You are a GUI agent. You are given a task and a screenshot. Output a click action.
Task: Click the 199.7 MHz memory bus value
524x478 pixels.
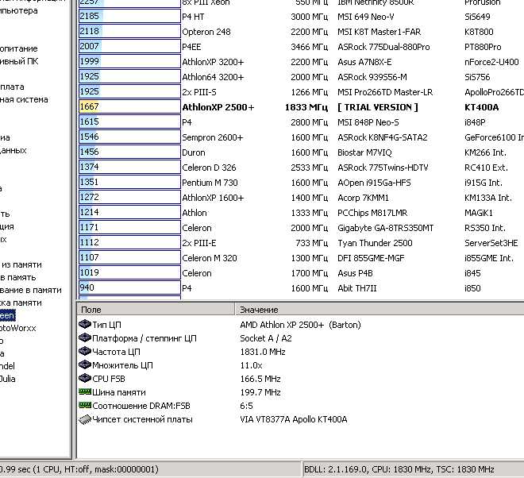(260, 392)
